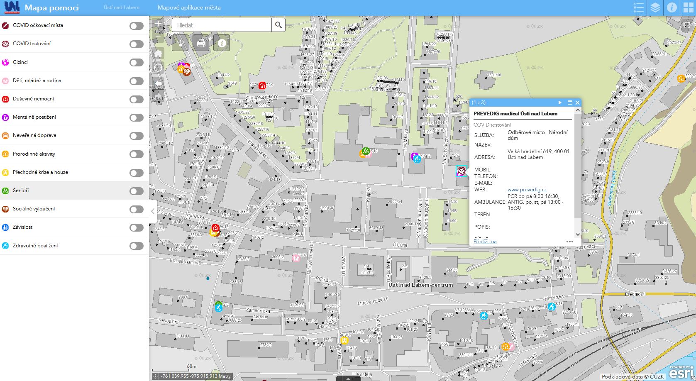Open popup more-options ellipsis menu
The width and height of the screenshot is (696, 381).
[x=569, y=242]
